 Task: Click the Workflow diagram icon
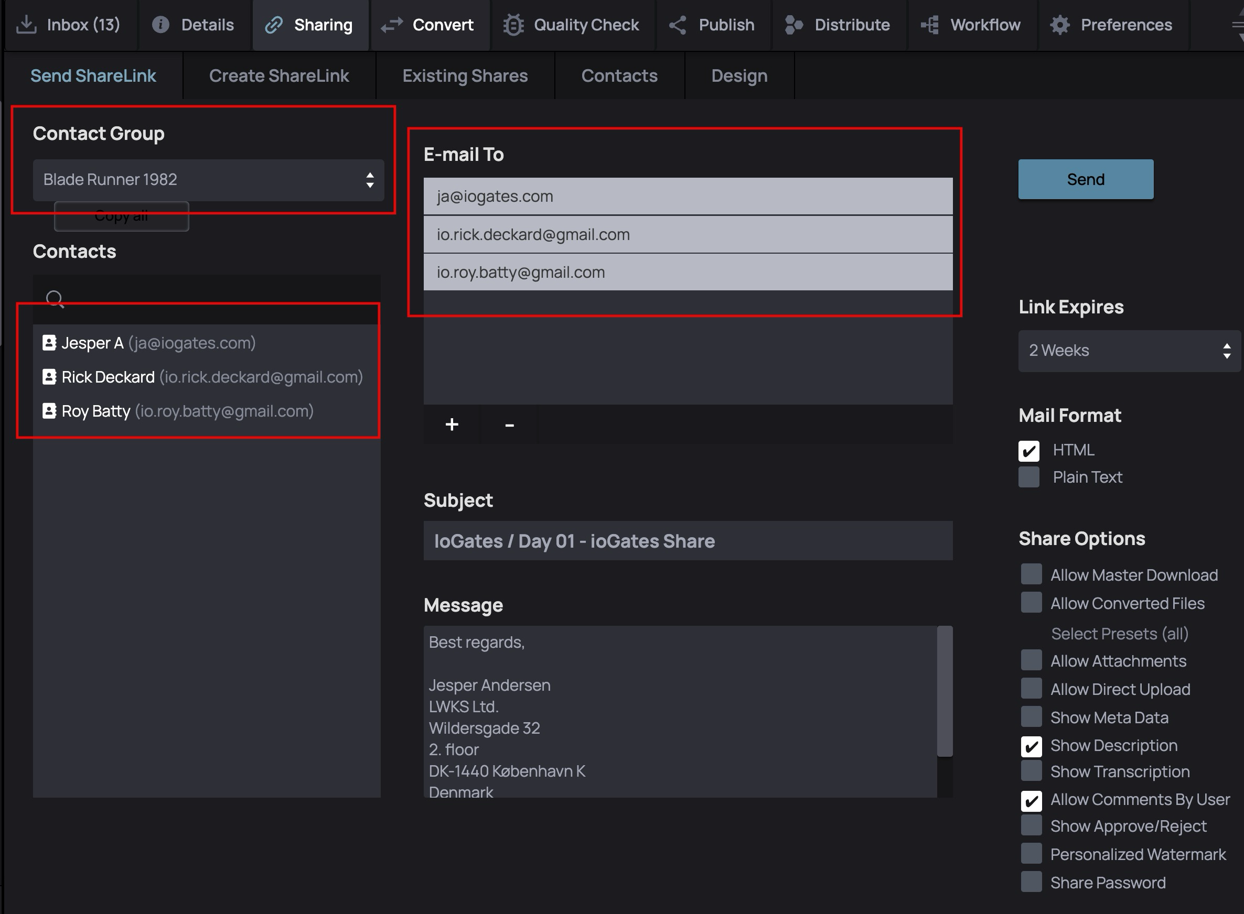click(x=929, y=25)
